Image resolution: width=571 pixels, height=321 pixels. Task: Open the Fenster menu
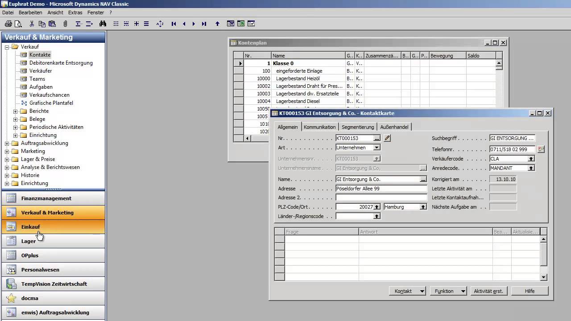tap(96, 12)
